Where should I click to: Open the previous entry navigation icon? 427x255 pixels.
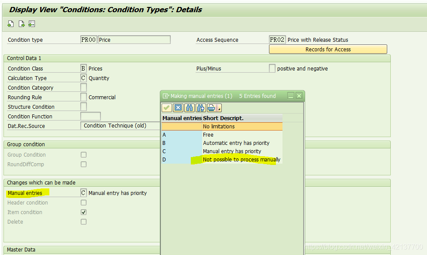10,23
